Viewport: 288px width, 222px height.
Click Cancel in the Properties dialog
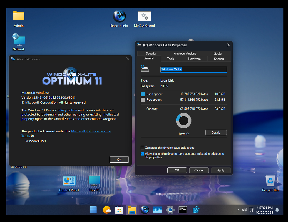coord(199,170)
